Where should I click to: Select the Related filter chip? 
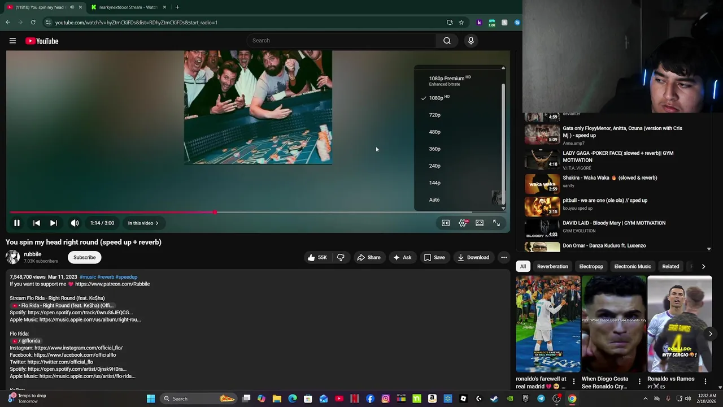pos(670,266)
